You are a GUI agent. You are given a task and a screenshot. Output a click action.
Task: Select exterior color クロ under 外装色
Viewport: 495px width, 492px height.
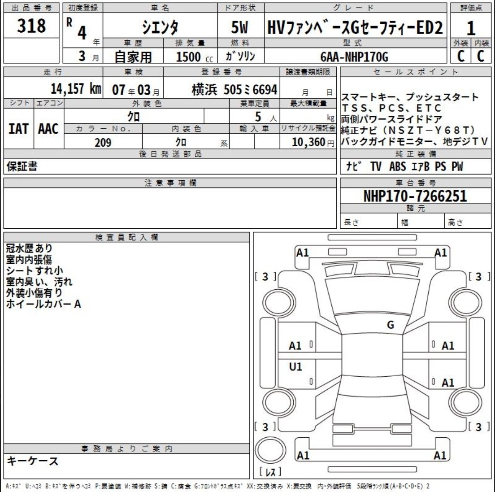tap(134, 117)
